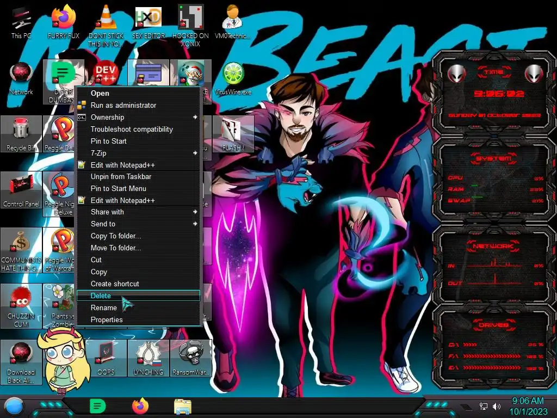Expand the Ownership submenu arrow
The width and height of the screenshot is (557, 418).
[195, 117]
